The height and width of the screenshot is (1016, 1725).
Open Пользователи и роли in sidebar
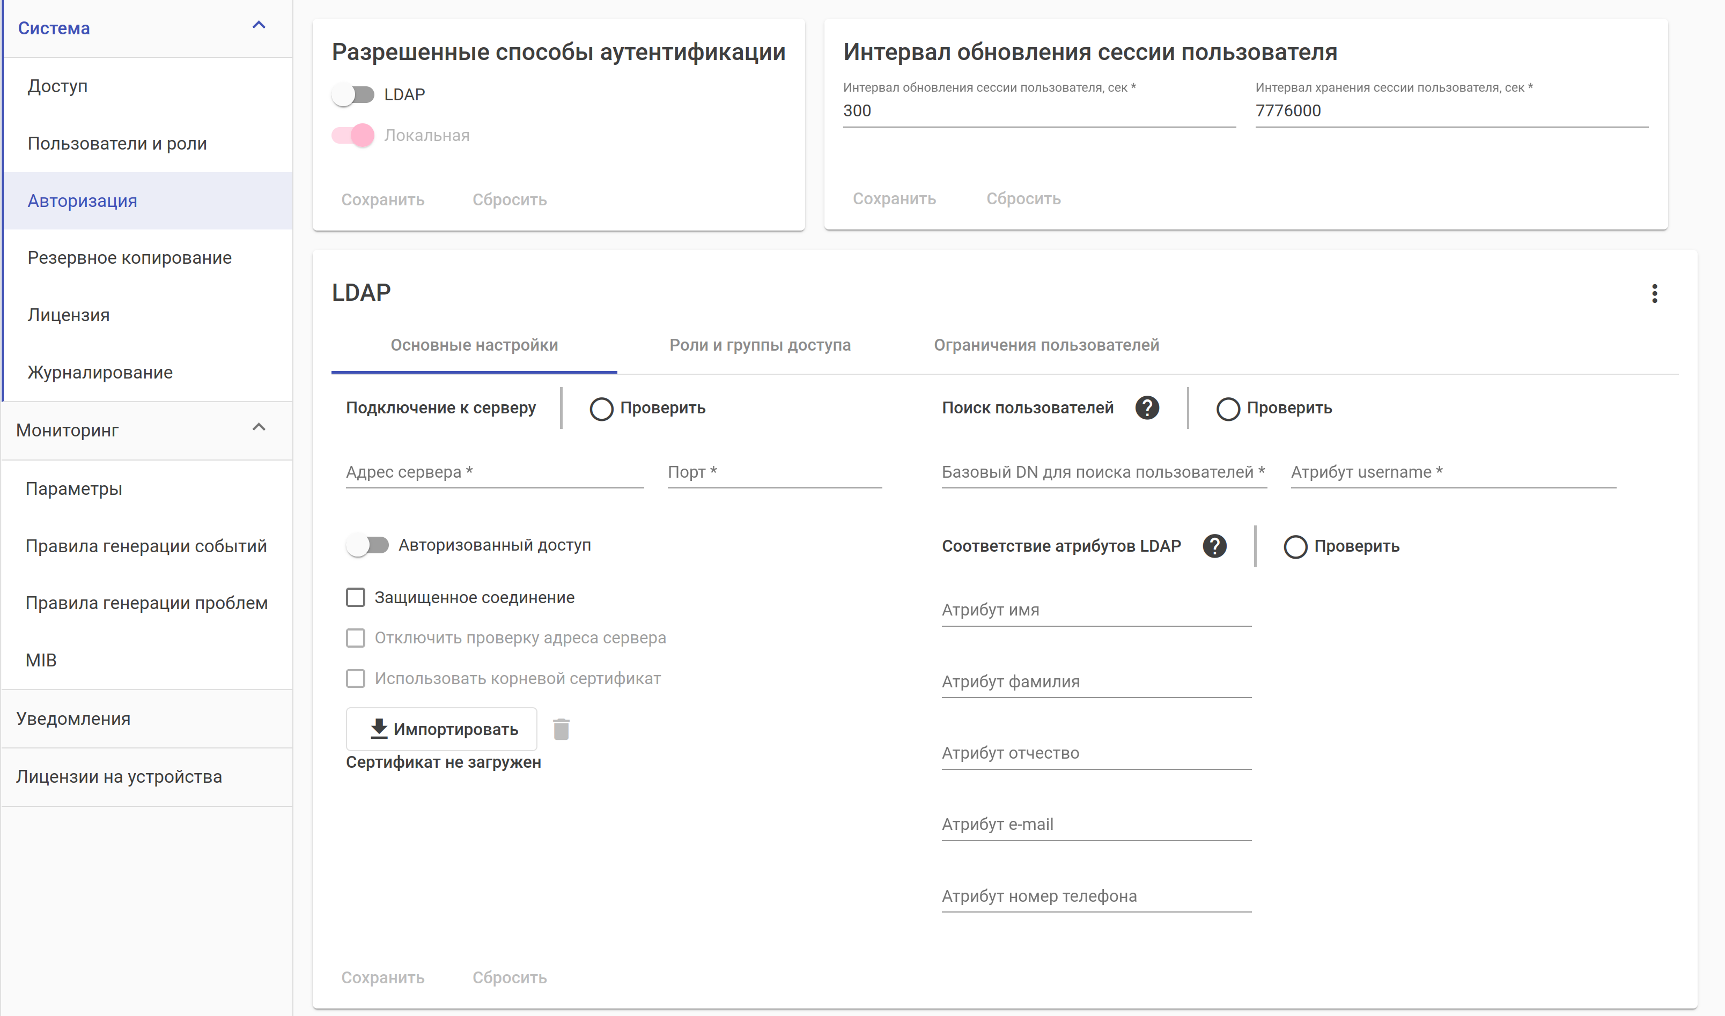pyautogui.click(x=117, y=144)
